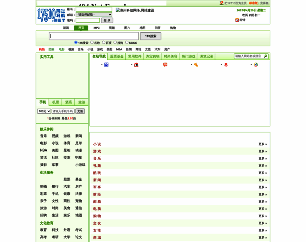Expand 更多 for the 视频 row
Viewport: 306px width, 242px height.
(263, 166)
